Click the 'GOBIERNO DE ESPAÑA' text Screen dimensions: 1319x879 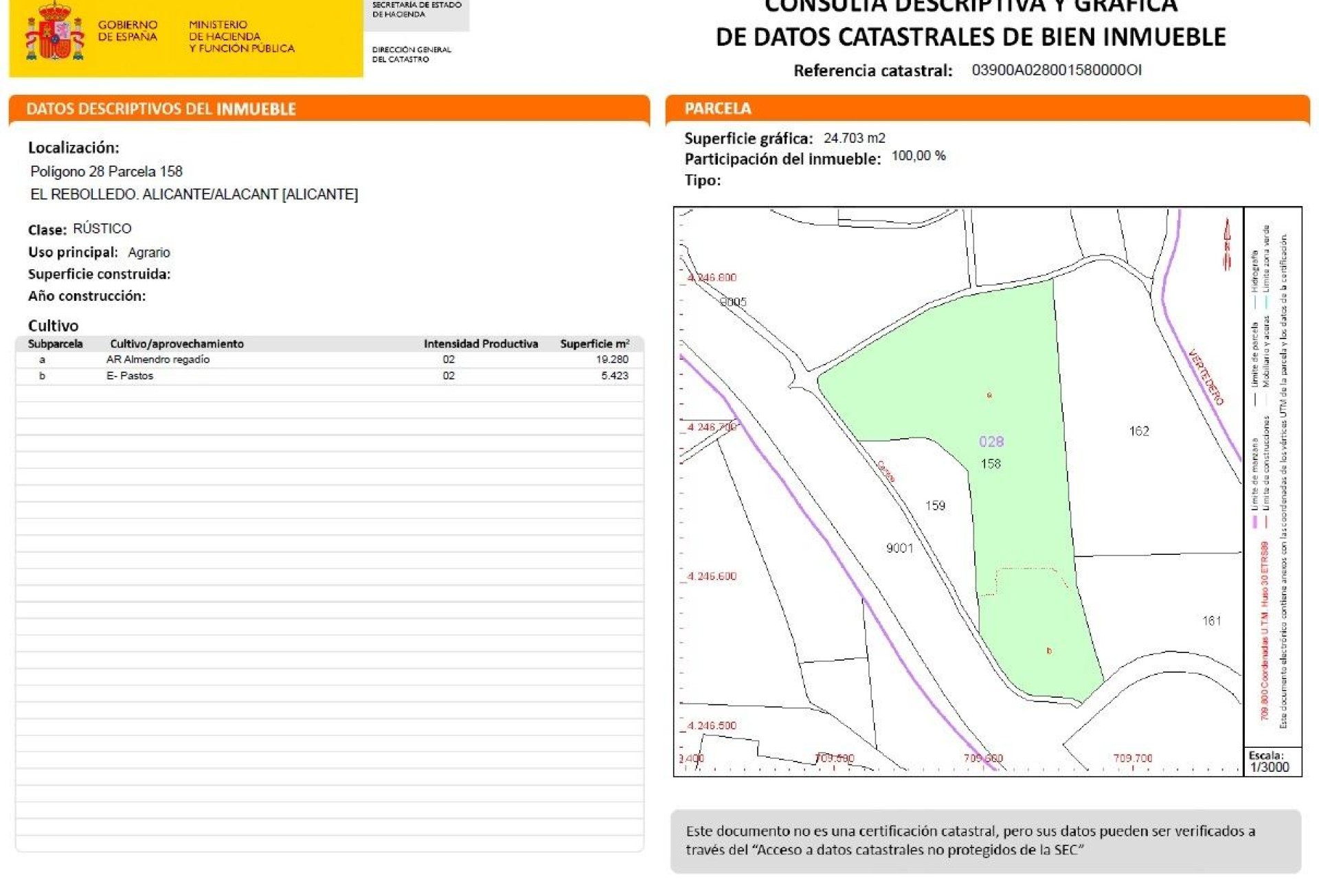128,31
